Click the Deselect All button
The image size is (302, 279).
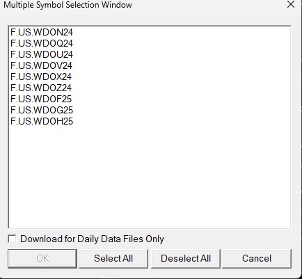click(186, 259)
